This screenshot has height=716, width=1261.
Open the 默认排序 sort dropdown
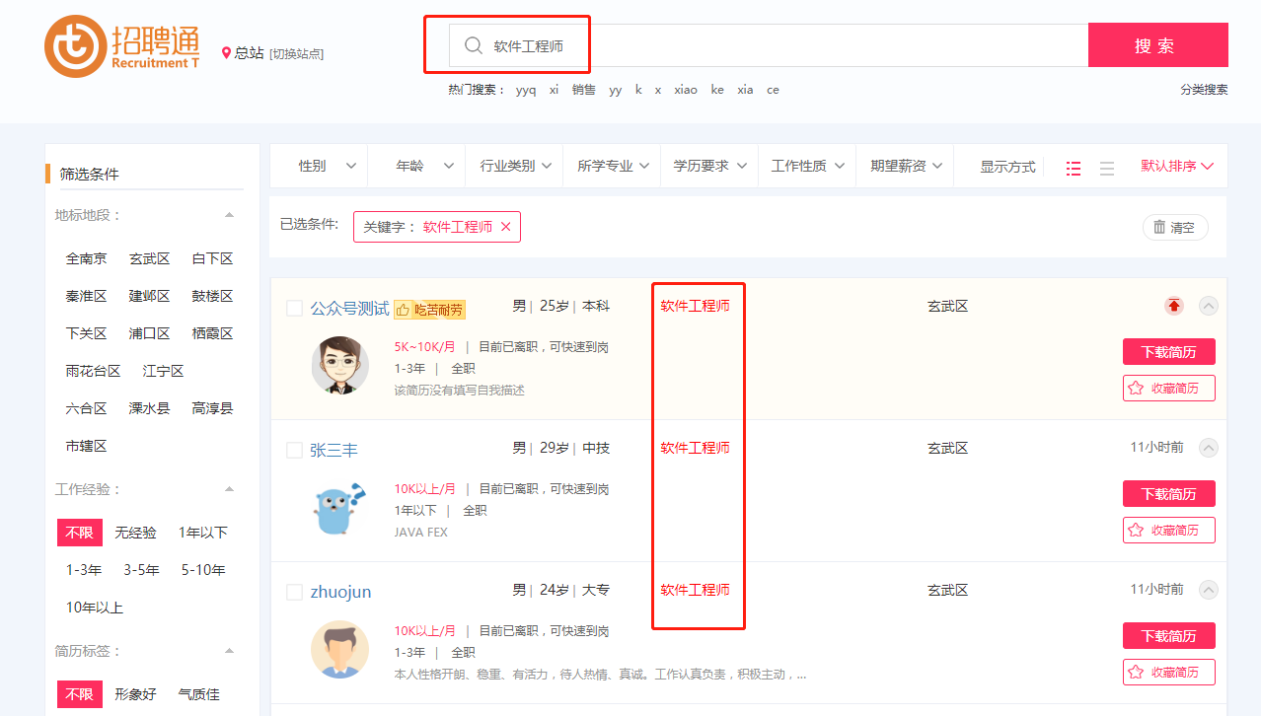pyautogui.click(x=1176, y=166)
